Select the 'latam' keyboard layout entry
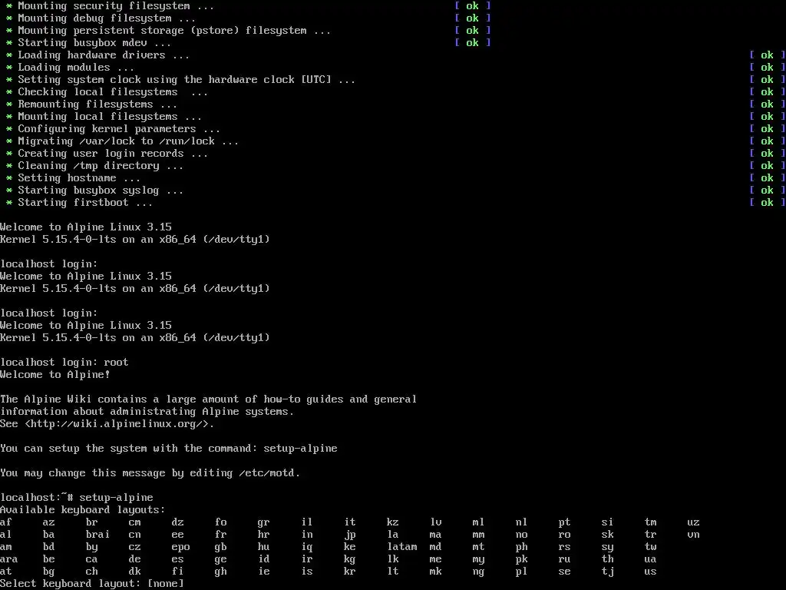This screenshot has width=786, height=590. (402, 547)
